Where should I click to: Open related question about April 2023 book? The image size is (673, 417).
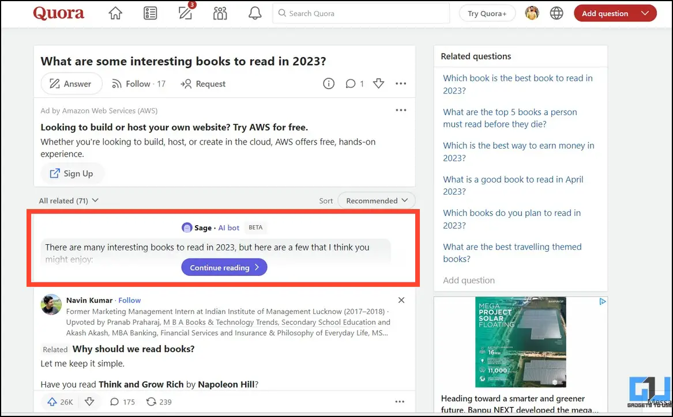(513, 185)
